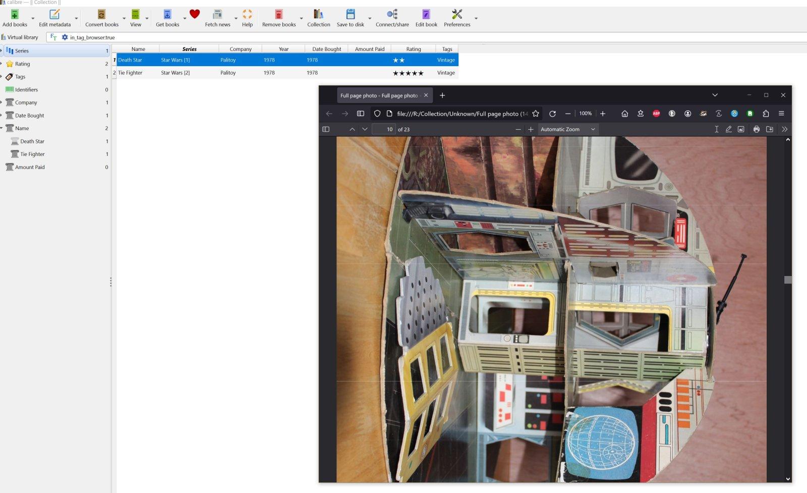Sort by the Rating column header
The width and height of the screenshot is (807, 493).
(x=414, y=49)
